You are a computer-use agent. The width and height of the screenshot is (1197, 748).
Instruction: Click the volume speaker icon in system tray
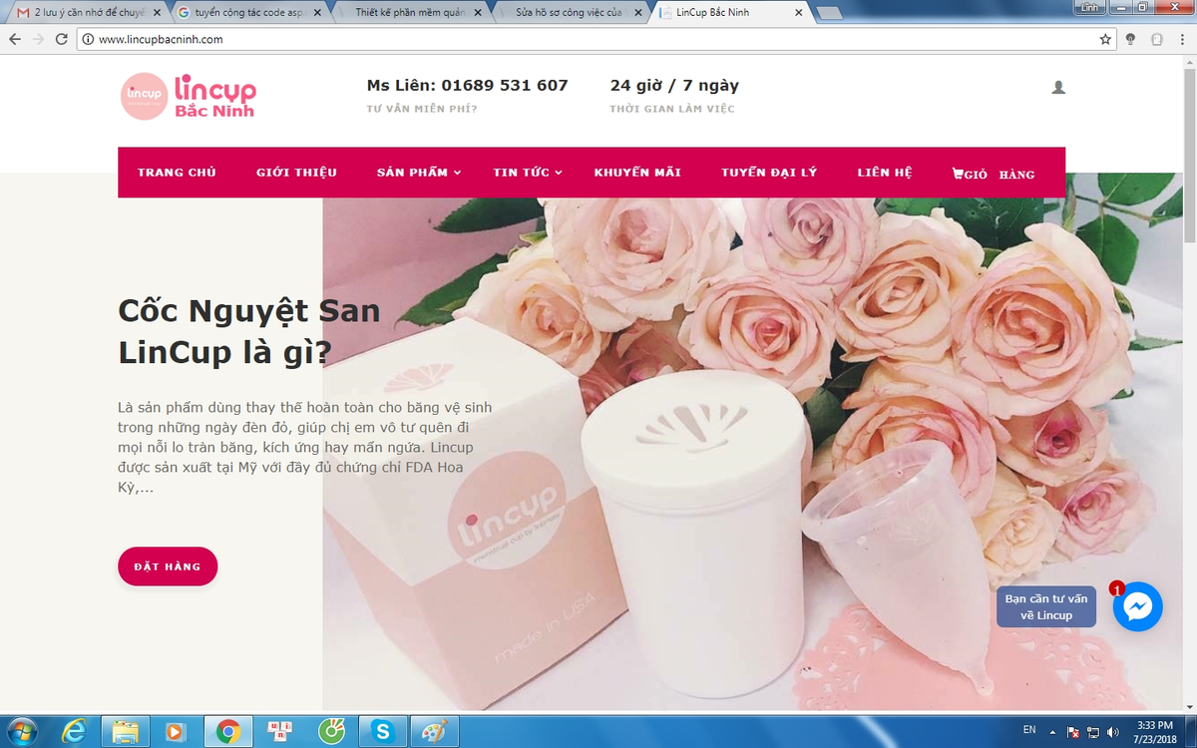point(1113,732)
